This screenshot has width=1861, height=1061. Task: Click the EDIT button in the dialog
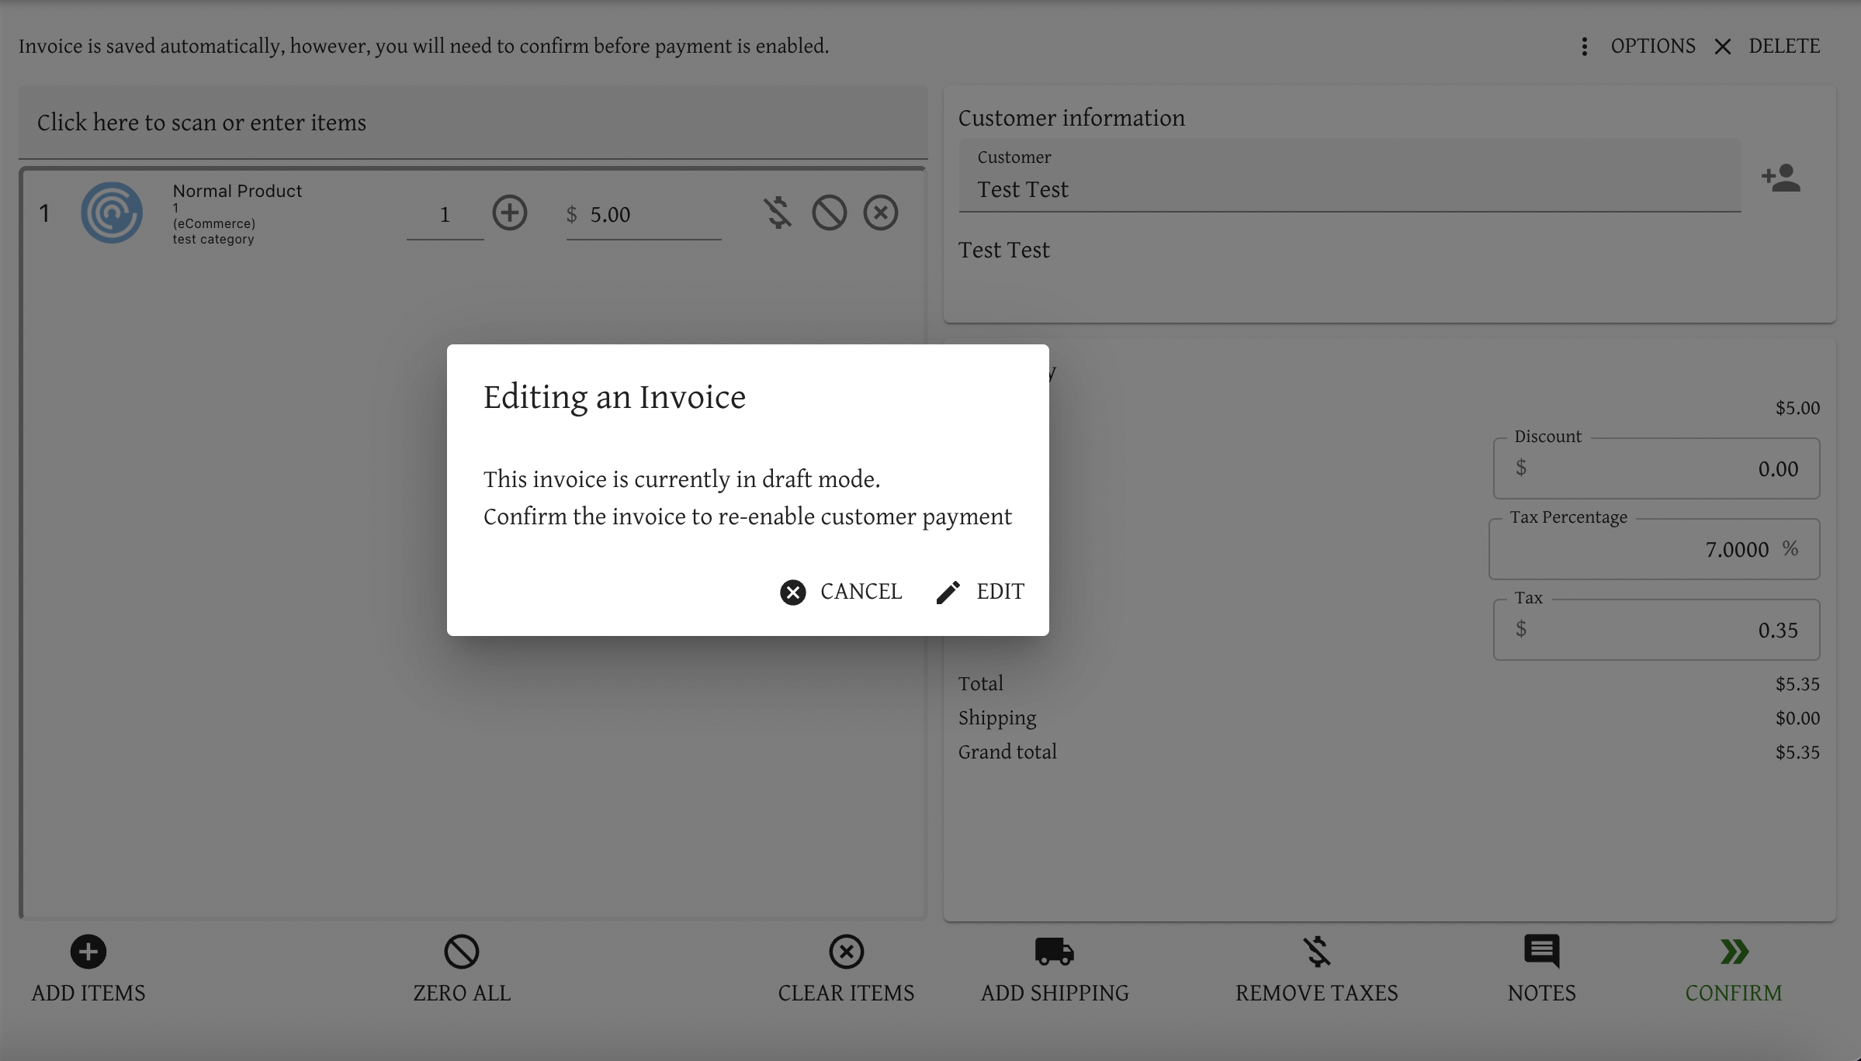(980, 592)
